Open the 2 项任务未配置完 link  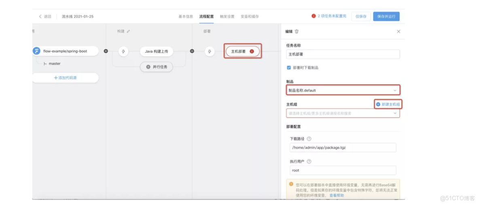point(332,16)
